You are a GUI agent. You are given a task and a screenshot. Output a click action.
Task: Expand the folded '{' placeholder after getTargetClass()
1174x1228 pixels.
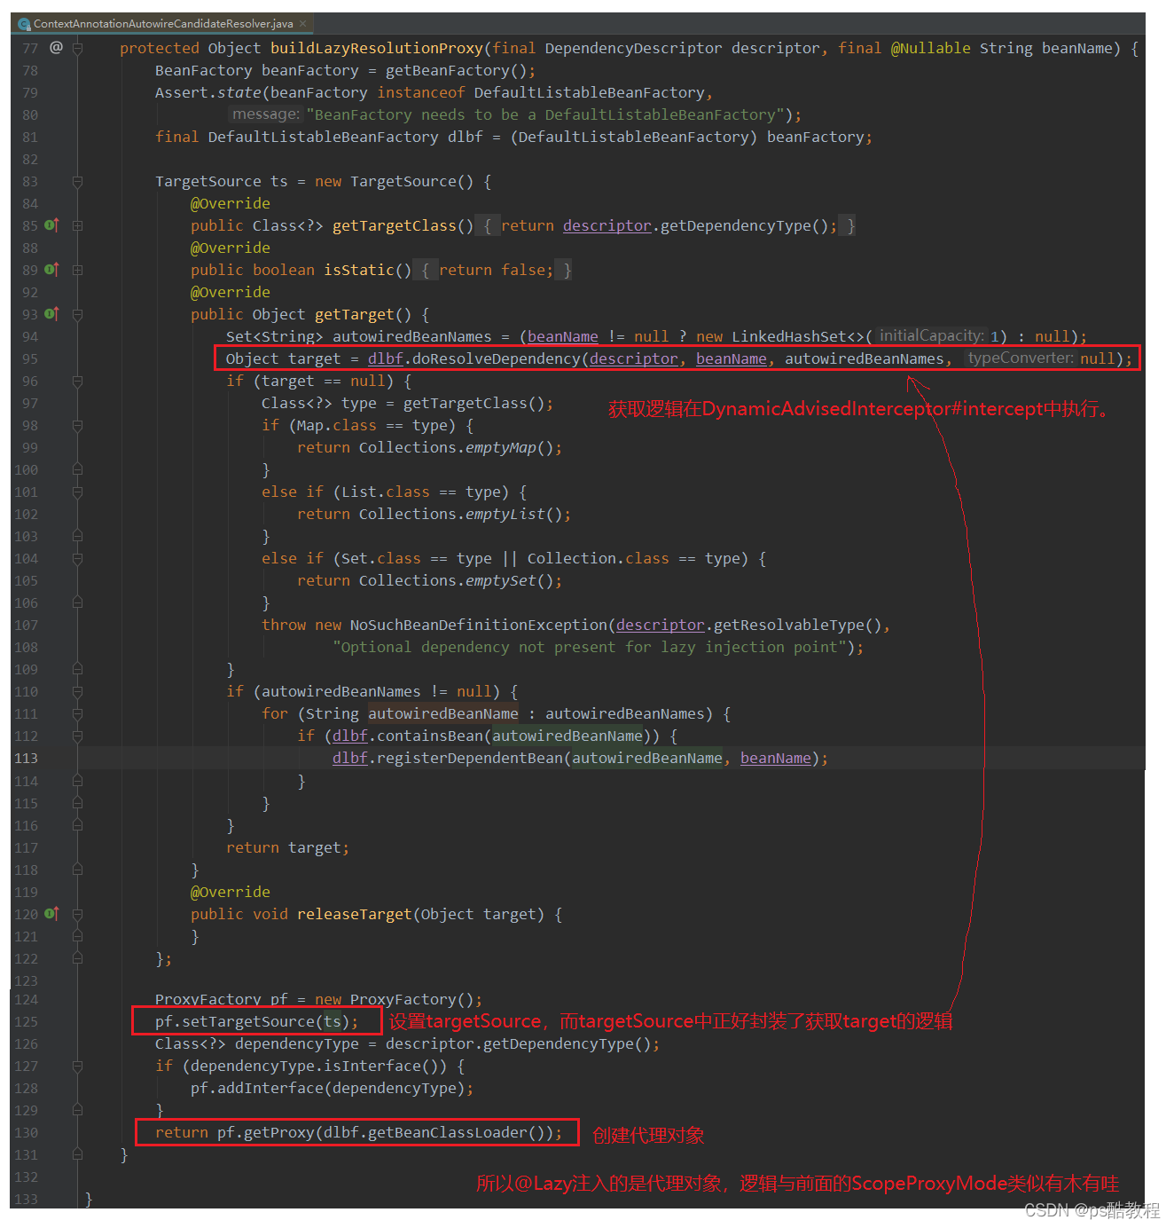pos(487,225)
